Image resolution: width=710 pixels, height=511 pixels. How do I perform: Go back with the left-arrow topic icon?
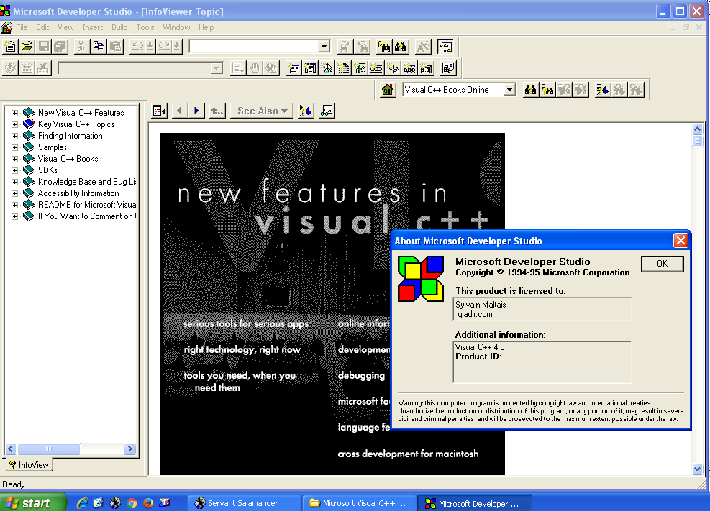(x=179, y=111)
